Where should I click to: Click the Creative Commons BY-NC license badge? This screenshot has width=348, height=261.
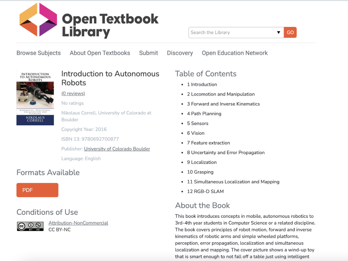[x=30, y=226]
